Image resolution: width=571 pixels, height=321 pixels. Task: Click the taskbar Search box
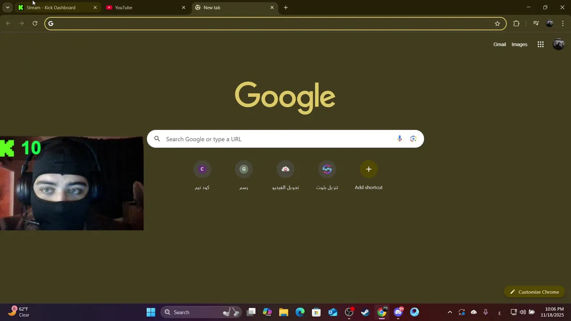tap(201, 312)
